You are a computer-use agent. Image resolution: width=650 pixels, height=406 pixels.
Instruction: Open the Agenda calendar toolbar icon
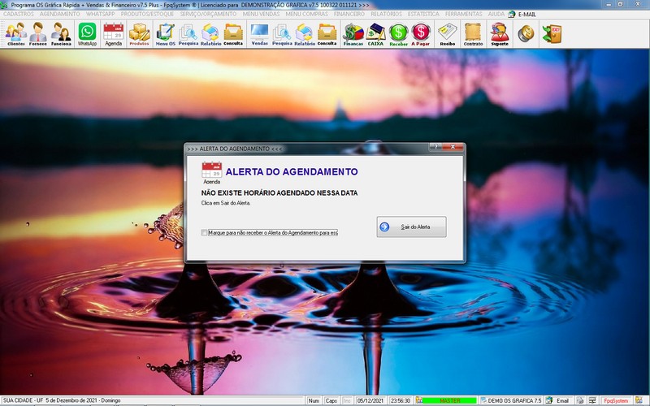(113, 34)
